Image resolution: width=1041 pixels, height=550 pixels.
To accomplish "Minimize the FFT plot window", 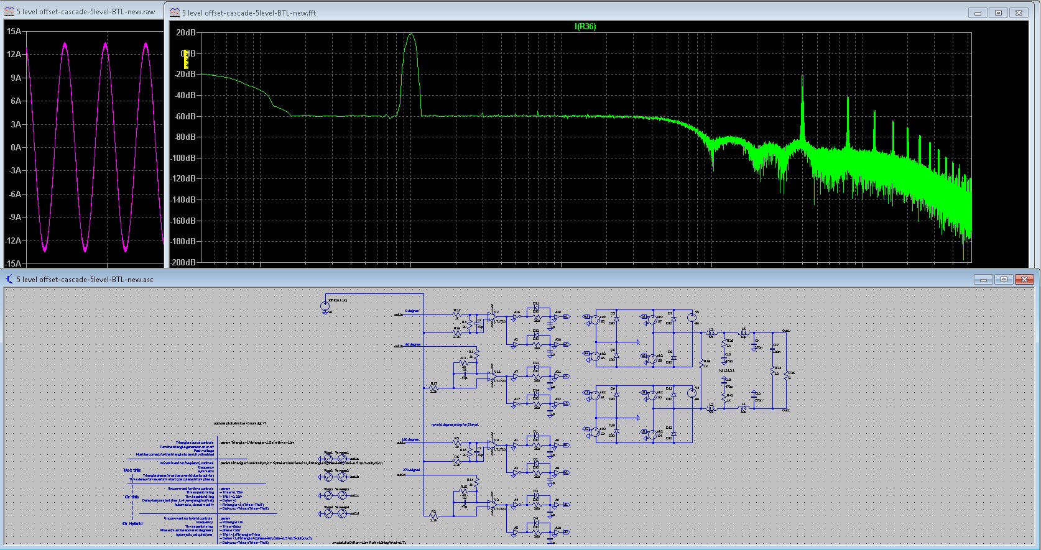I will (x=978, y=12).
